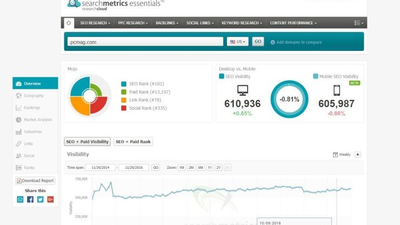400x225 pixels.
Task: Click the Mojo pie chart
Action: tap(90, 96)
